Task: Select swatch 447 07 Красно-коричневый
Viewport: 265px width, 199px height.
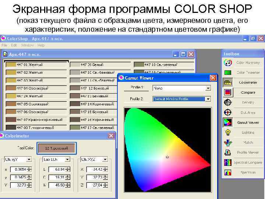Action: (36, 120)
